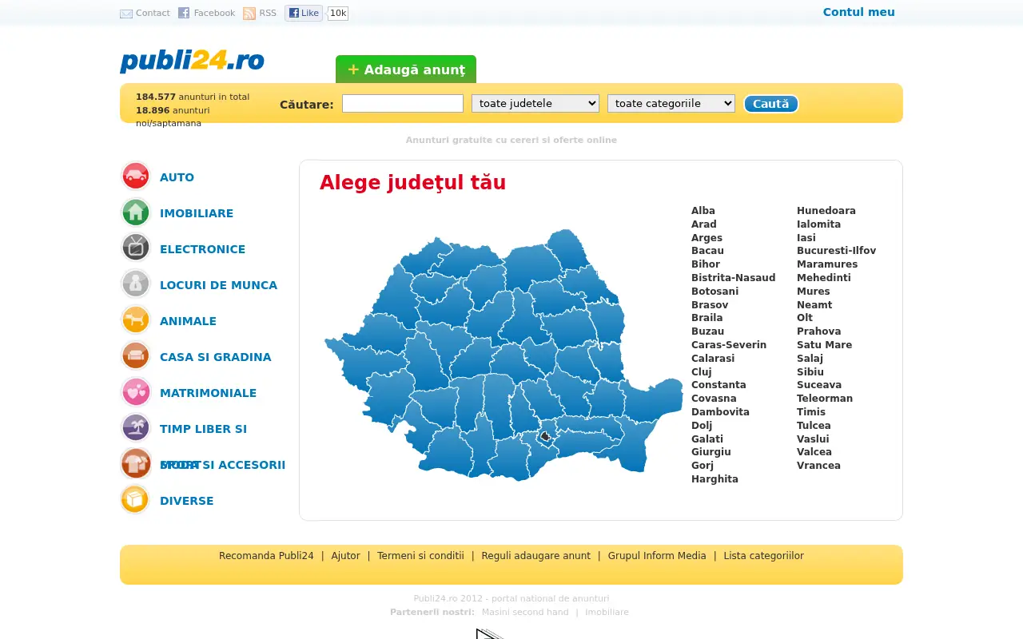Select the MATRIMONIALE category link
The height and width of the screenshot is (639, 1023).
[209, 393]
